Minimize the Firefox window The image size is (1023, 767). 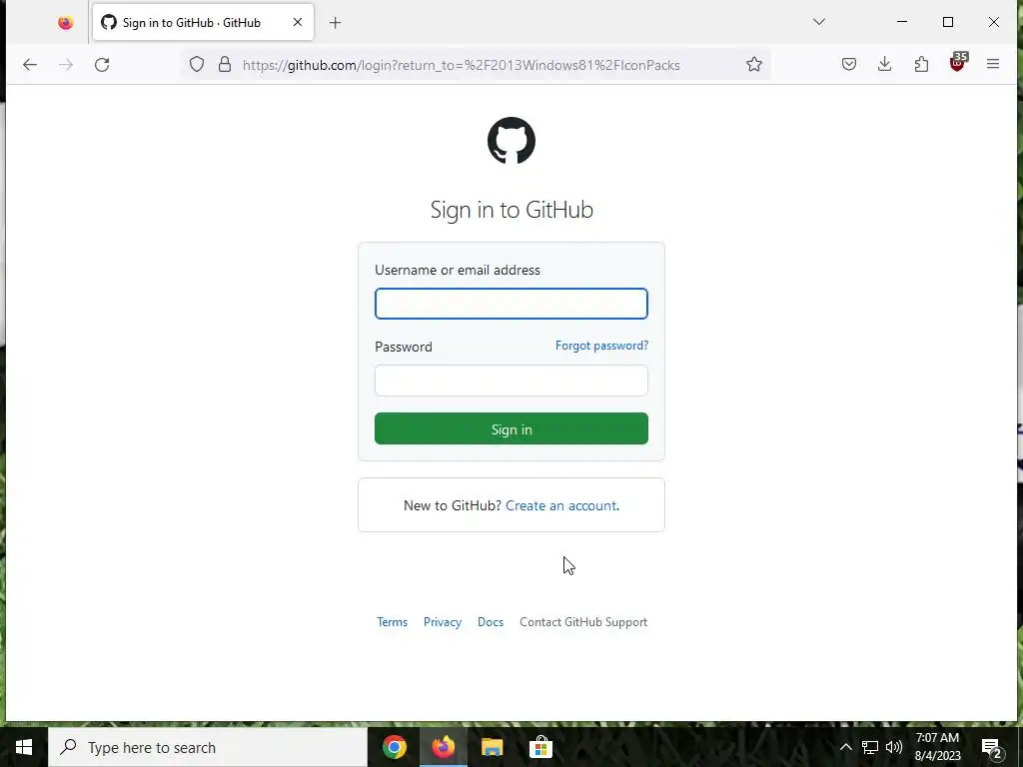click(x=902, y=22)
